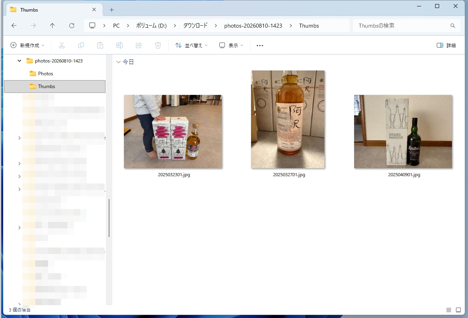The image size is (468, 318).
Task: Select the 2025032701.jpg whisky bottle thumbnail
Action: (x=288, y=119)
